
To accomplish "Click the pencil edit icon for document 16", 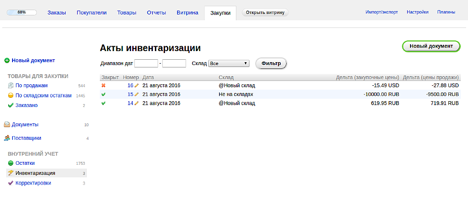I will coord(137,86).
